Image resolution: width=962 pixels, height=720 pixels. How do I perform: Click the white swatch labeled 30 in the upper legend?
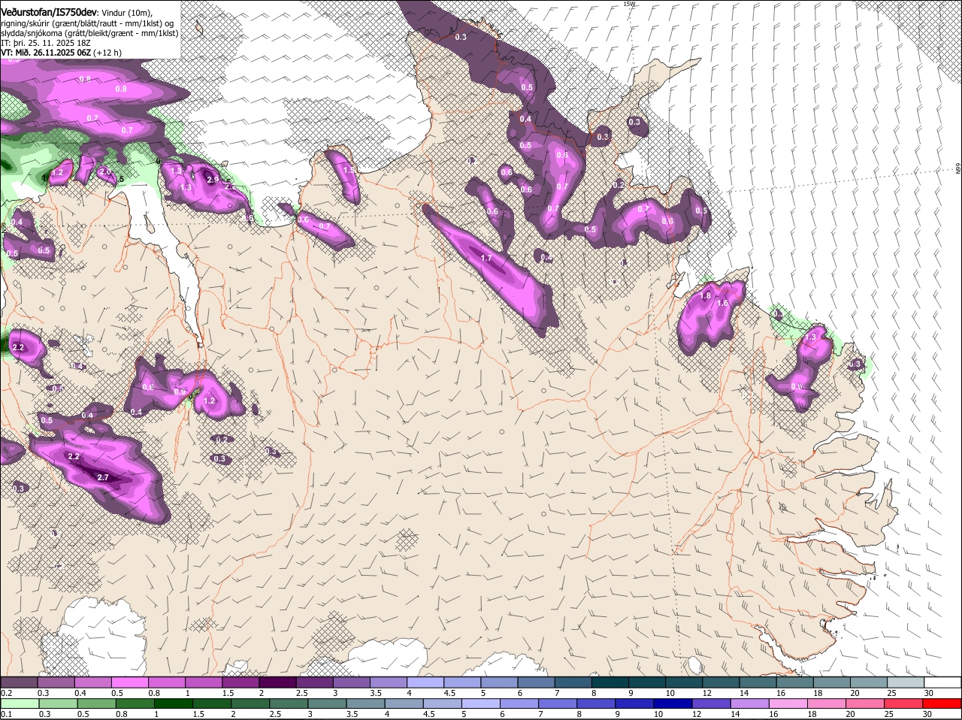click(x=942, y=682)
